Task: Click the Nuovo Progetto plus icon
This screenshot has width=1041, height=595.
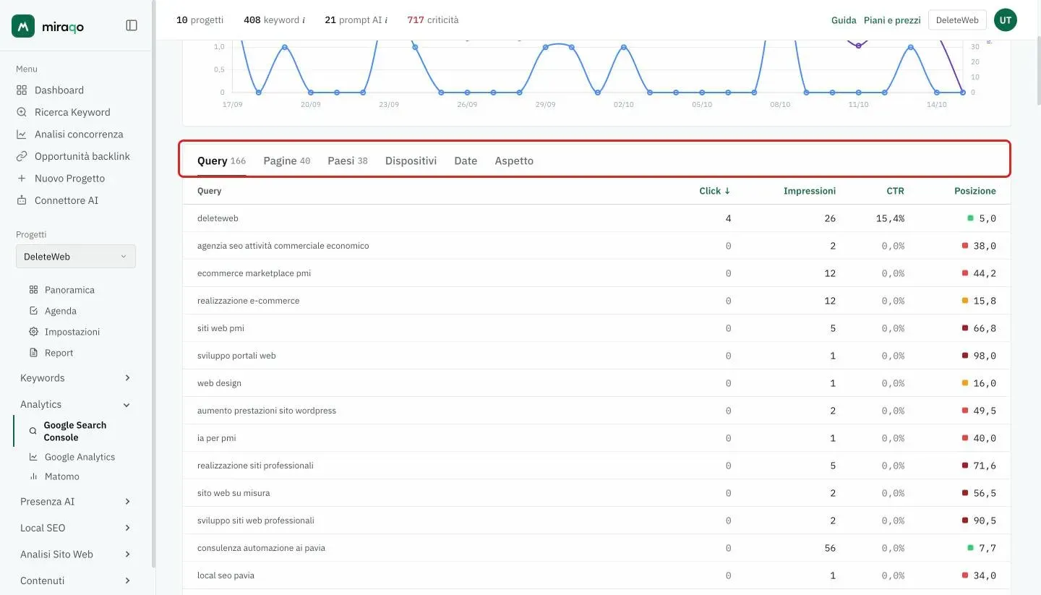Action: (x=21, y=179)
